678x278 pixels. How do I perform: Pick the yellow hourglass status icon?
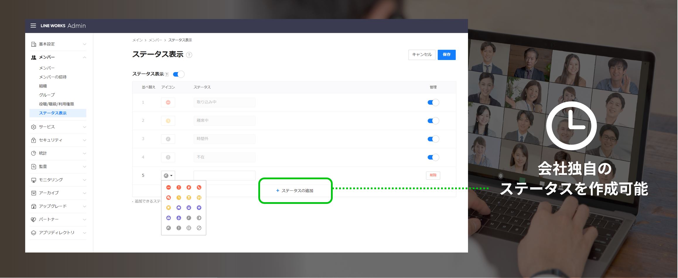pyautogui.click(x=189, y=198)
